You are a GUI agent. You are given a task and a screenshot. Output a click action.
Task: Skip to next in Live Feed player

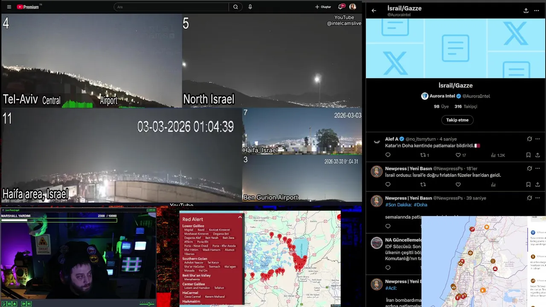pyautogui.click(x=29, y=304)
